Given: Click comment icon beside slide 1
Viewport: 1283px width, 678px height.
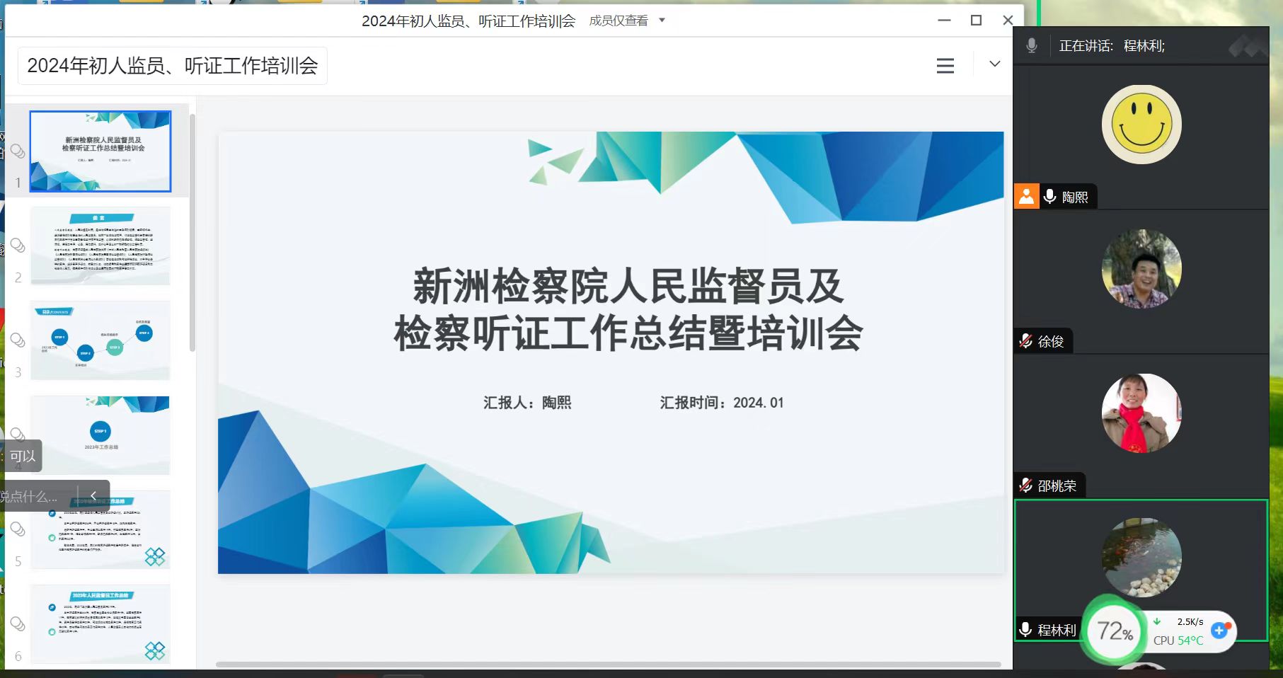Looking at the screenshot, I should (x=18, y=151).
